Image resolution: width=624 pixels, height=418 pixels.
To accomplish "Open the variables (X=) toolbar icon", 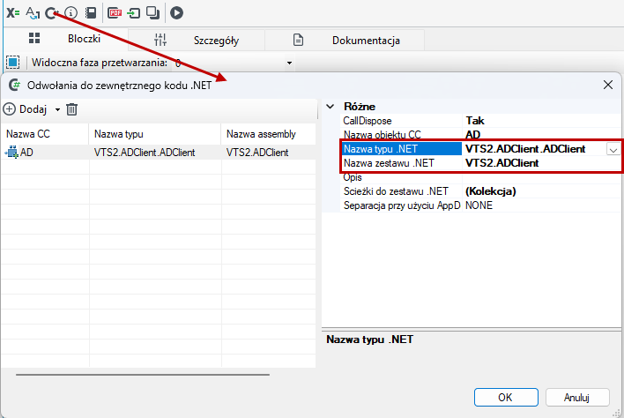I will coord(12,12).
